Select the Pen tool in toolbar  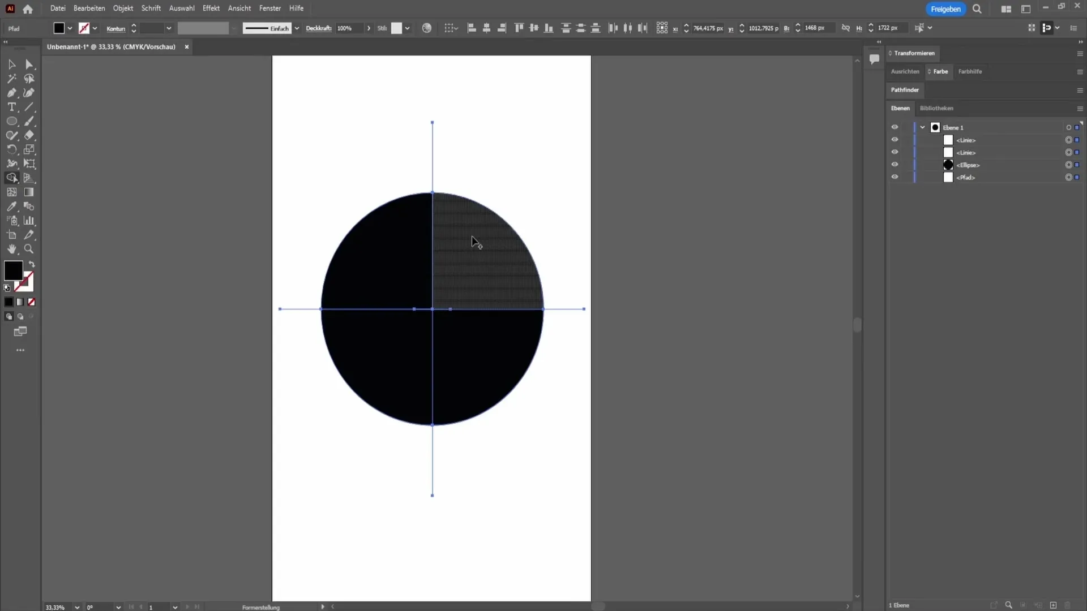click(11, 93)
